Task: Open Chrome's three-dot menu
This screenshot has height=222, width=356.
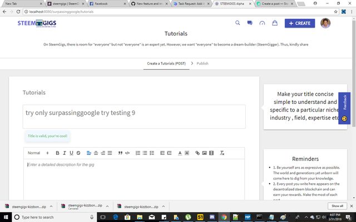Action: click(352, 12)
